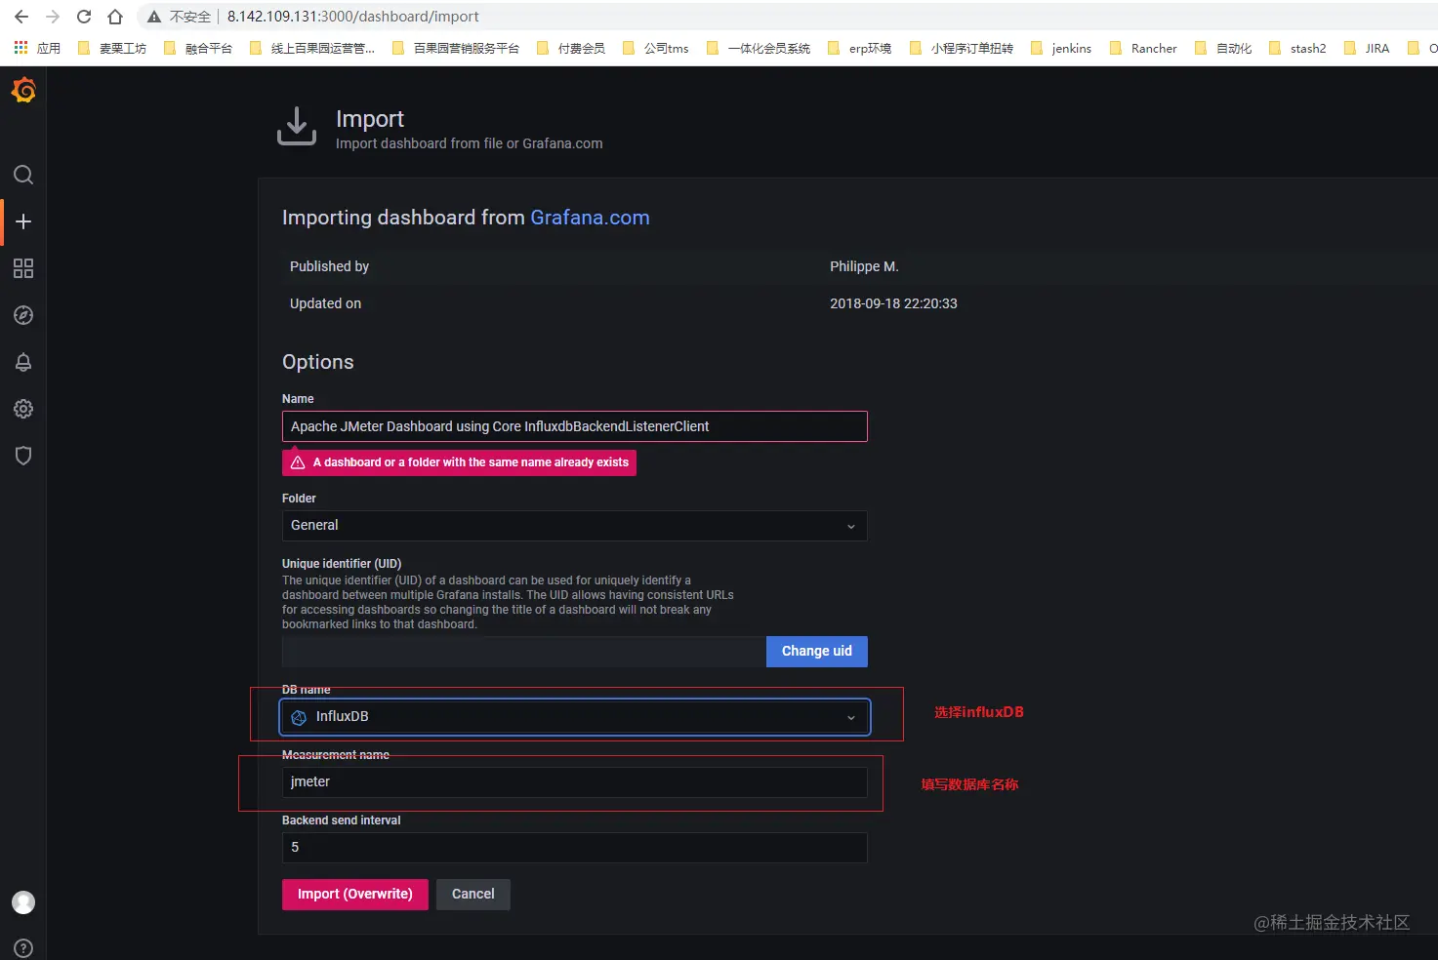Image resolution: width=1438 pixels, height=960 pixels.
Task: Open the 一体化会员系统 bookmark folder
Action: click(759, 48)
